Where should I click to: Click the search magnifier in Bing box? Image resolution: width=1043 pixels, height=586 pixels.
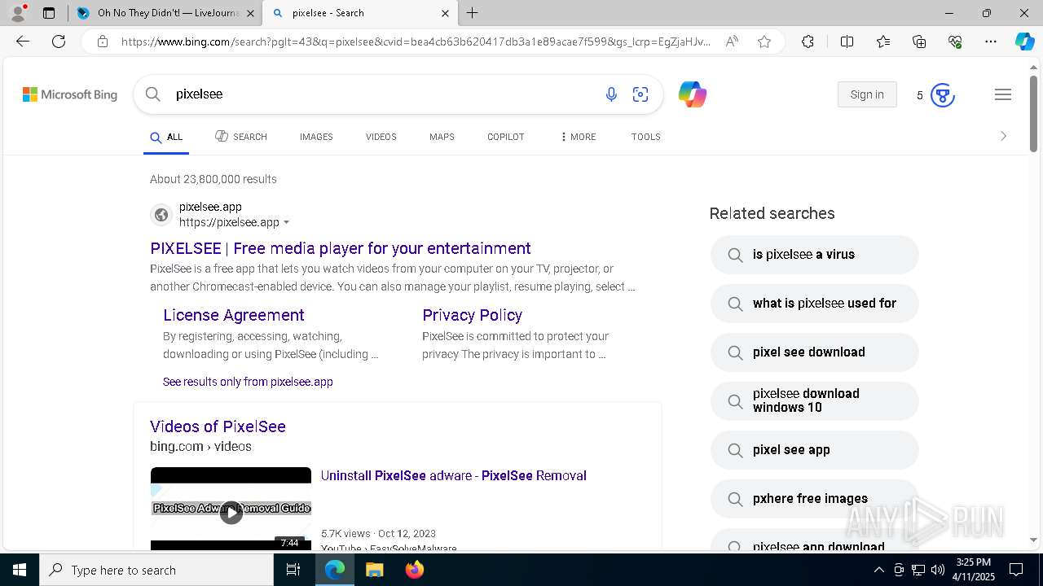(153, 94)
